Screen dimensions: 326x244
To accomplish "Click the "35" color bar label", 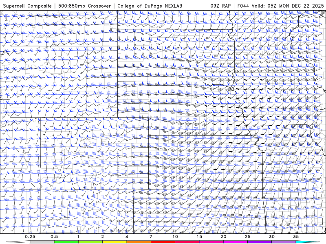I will (x=296, y=237).
